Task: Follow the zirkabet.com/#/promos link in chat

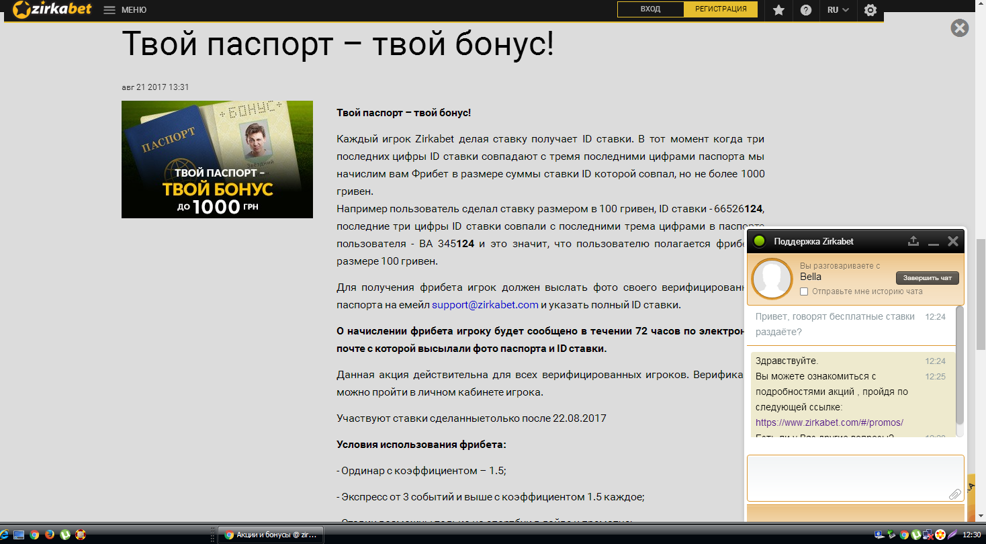Action: tap(829, 422)
